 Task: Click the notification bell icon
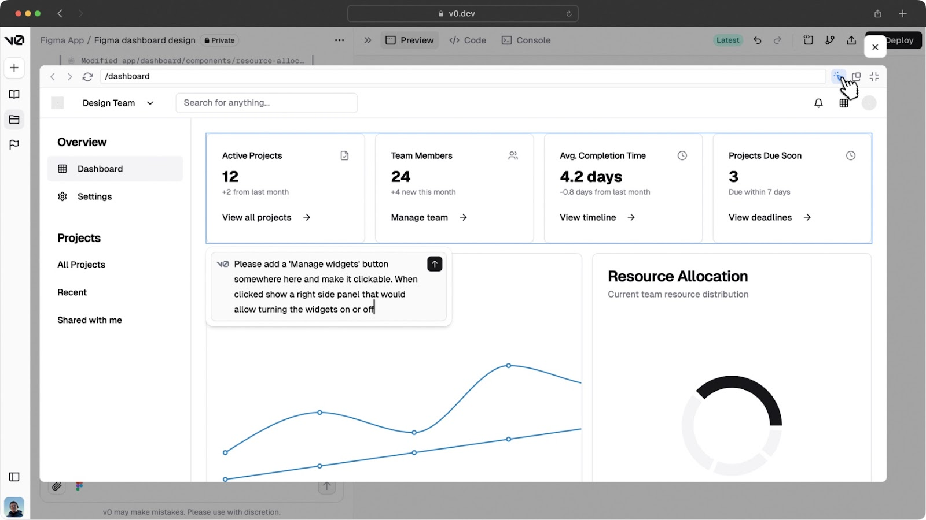tap(818, 103)
